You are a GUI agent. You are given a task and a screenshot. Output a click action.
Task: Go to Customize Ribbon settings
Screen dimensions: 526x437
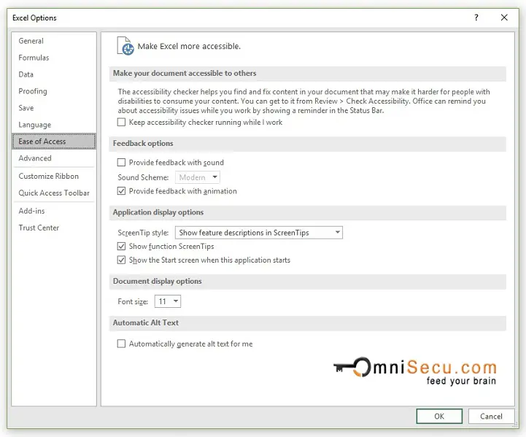54,176
